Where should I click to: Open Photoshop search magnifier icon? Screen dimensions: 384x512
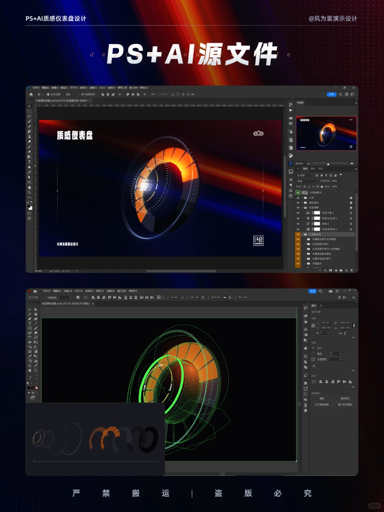[x=340, y=94]
